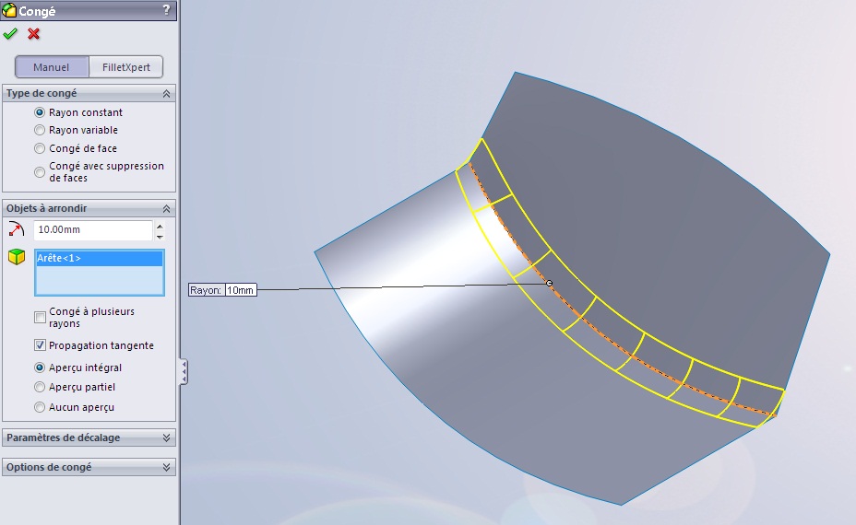
Task: Enable the Congé à plusieurs rayons checkbox
Action: 40,318
